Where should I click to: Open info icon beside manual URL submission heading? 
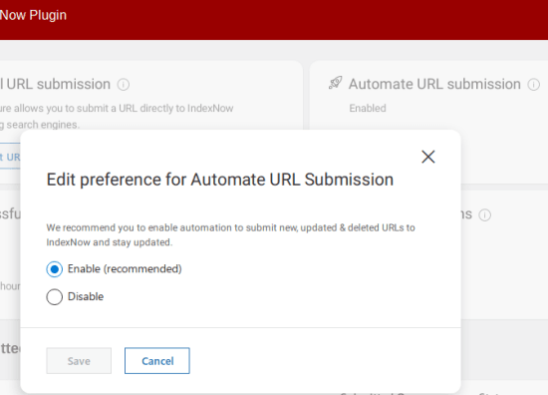click(123, 85)
